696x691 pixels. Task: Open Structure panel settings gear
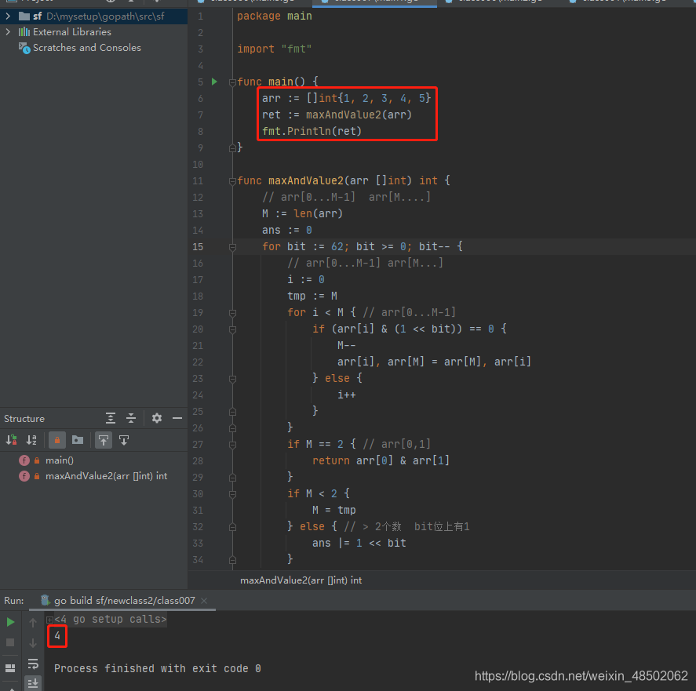tap(157, 418)
